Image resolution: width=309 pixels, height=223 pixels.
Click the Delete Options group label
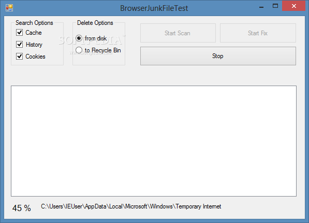(x=95, y=23)
